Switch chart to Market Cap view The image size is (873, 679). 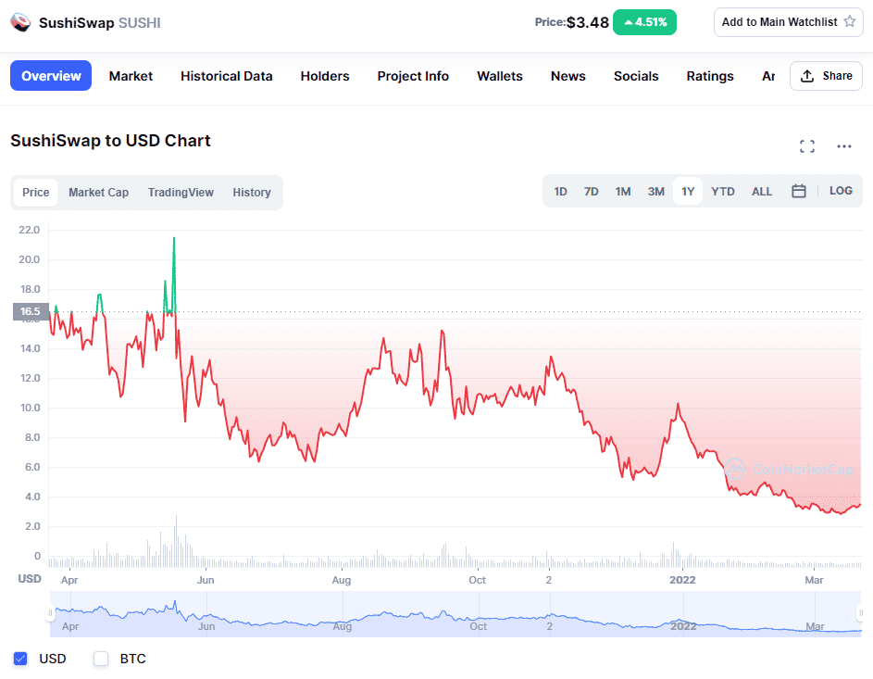(98, 192)
